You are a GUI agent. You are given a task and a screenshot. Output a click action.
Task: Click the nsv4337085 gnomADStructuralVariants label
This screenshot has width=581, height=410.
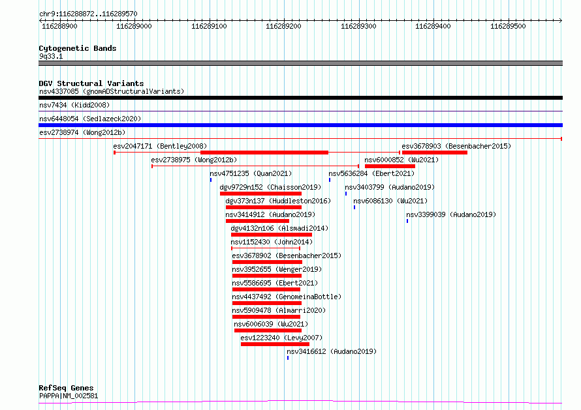[x=112, y=91]
